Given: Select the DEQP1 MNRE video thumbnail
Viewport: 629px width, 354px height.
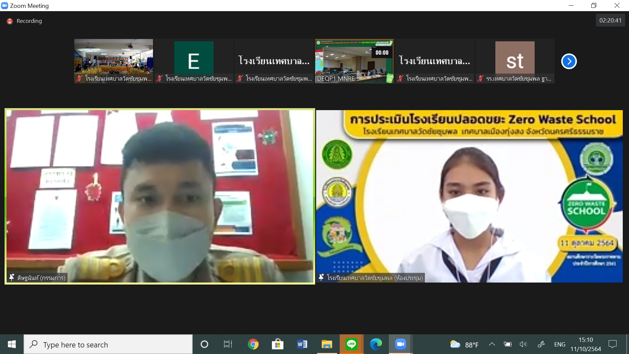Looking at the screenshot, I should click(354, 61).
